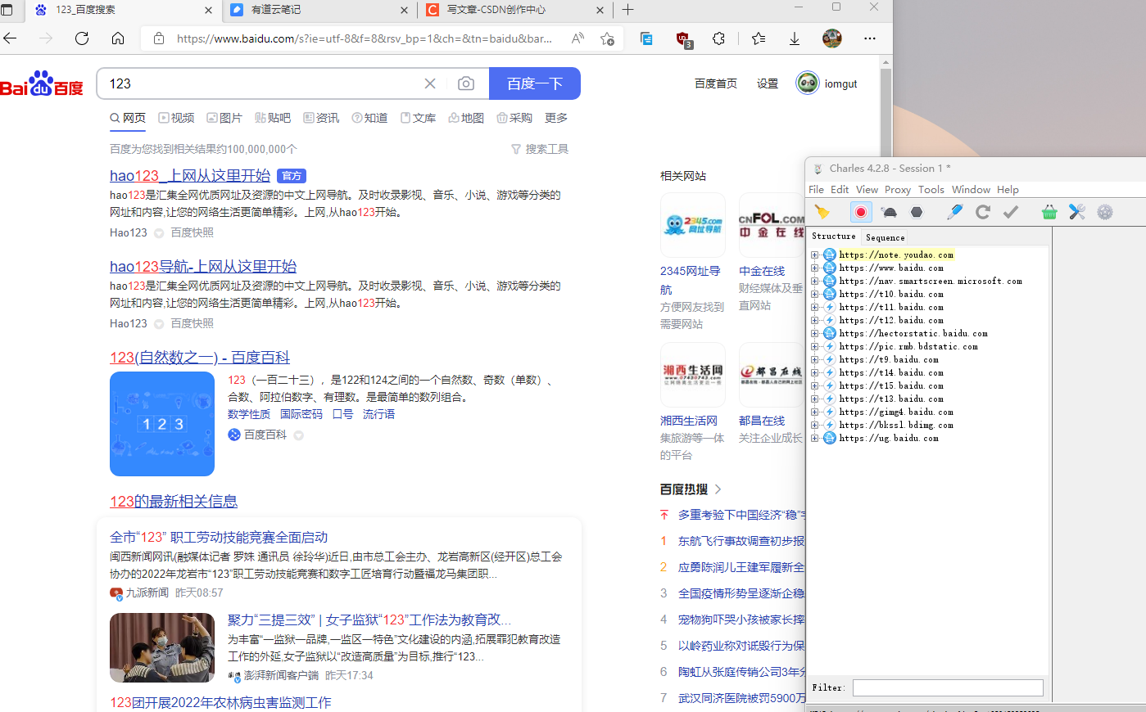This screenshot has height=712, width=1146.
Task: Click the Charles validate checkmark icon
Action: point(1011,212)
